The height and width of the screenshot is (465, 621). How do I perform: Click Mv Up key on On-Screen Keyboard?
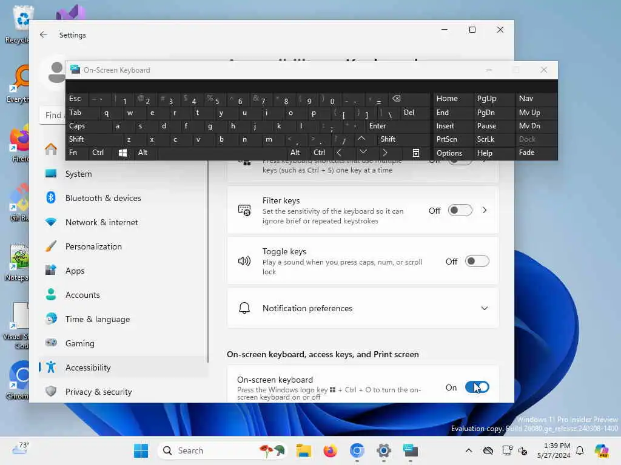(x=536, y=113)
